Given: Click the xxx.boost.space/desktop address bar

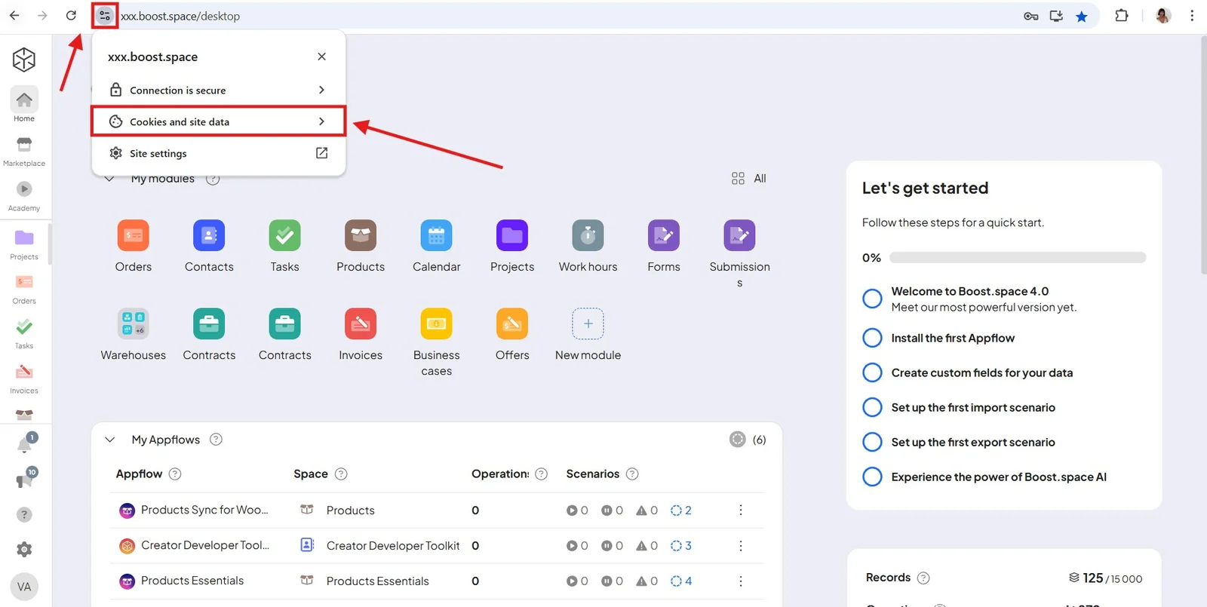Looking at the screenshot, I should [180, 16].
